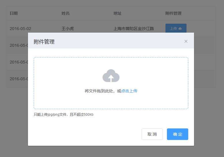Select the 地址 column header

click(x=117, y=13)
